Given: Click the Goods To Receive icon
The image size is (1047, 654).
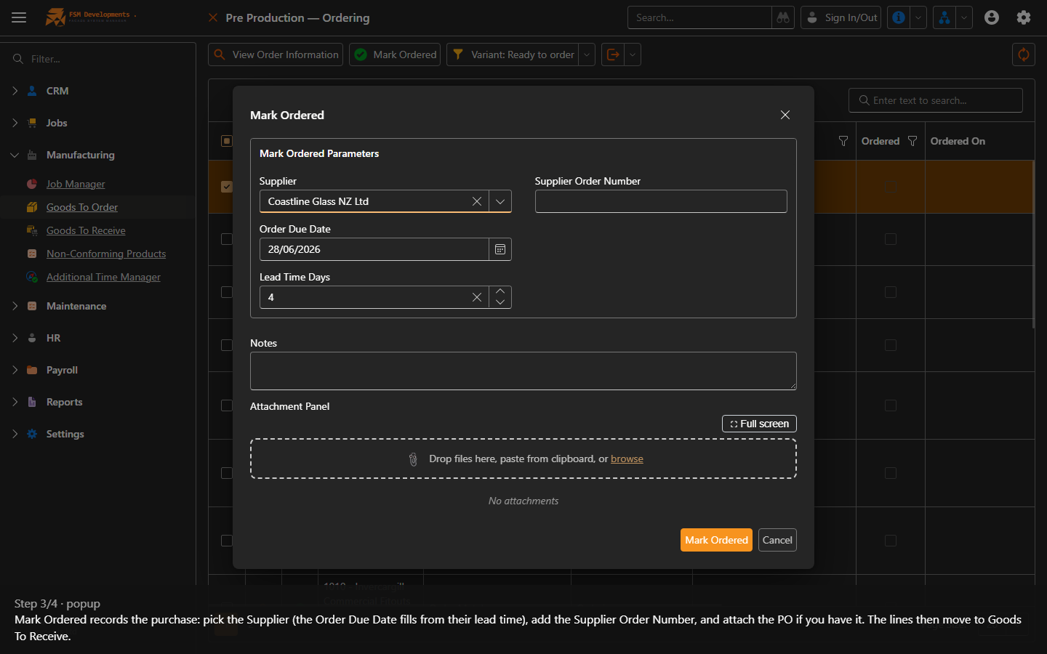Looking at the screenshot, I should tap(32, 230).
